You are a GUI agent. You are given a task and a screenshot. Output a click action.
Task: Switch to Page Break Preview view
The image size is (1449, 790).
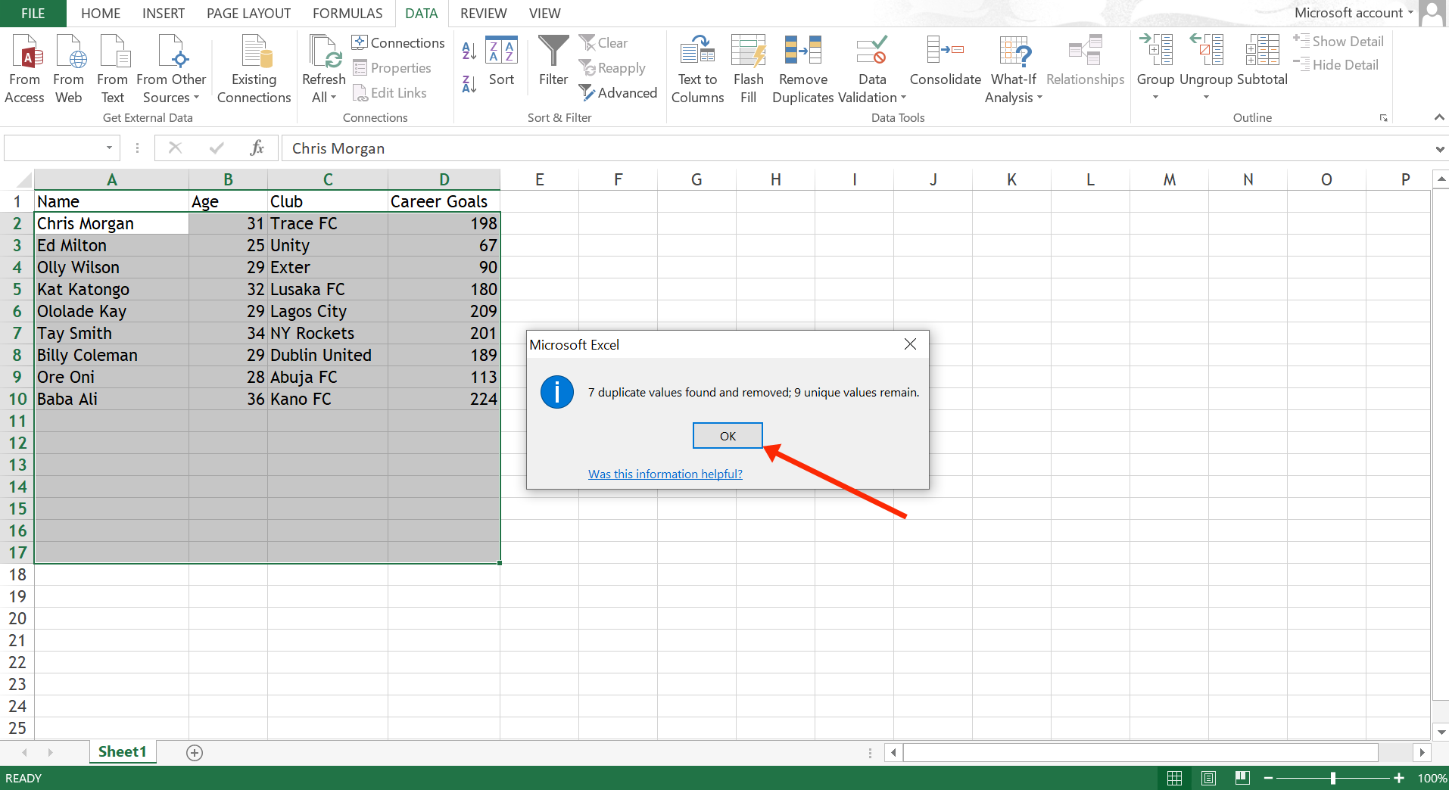[x=1242, y=778]
